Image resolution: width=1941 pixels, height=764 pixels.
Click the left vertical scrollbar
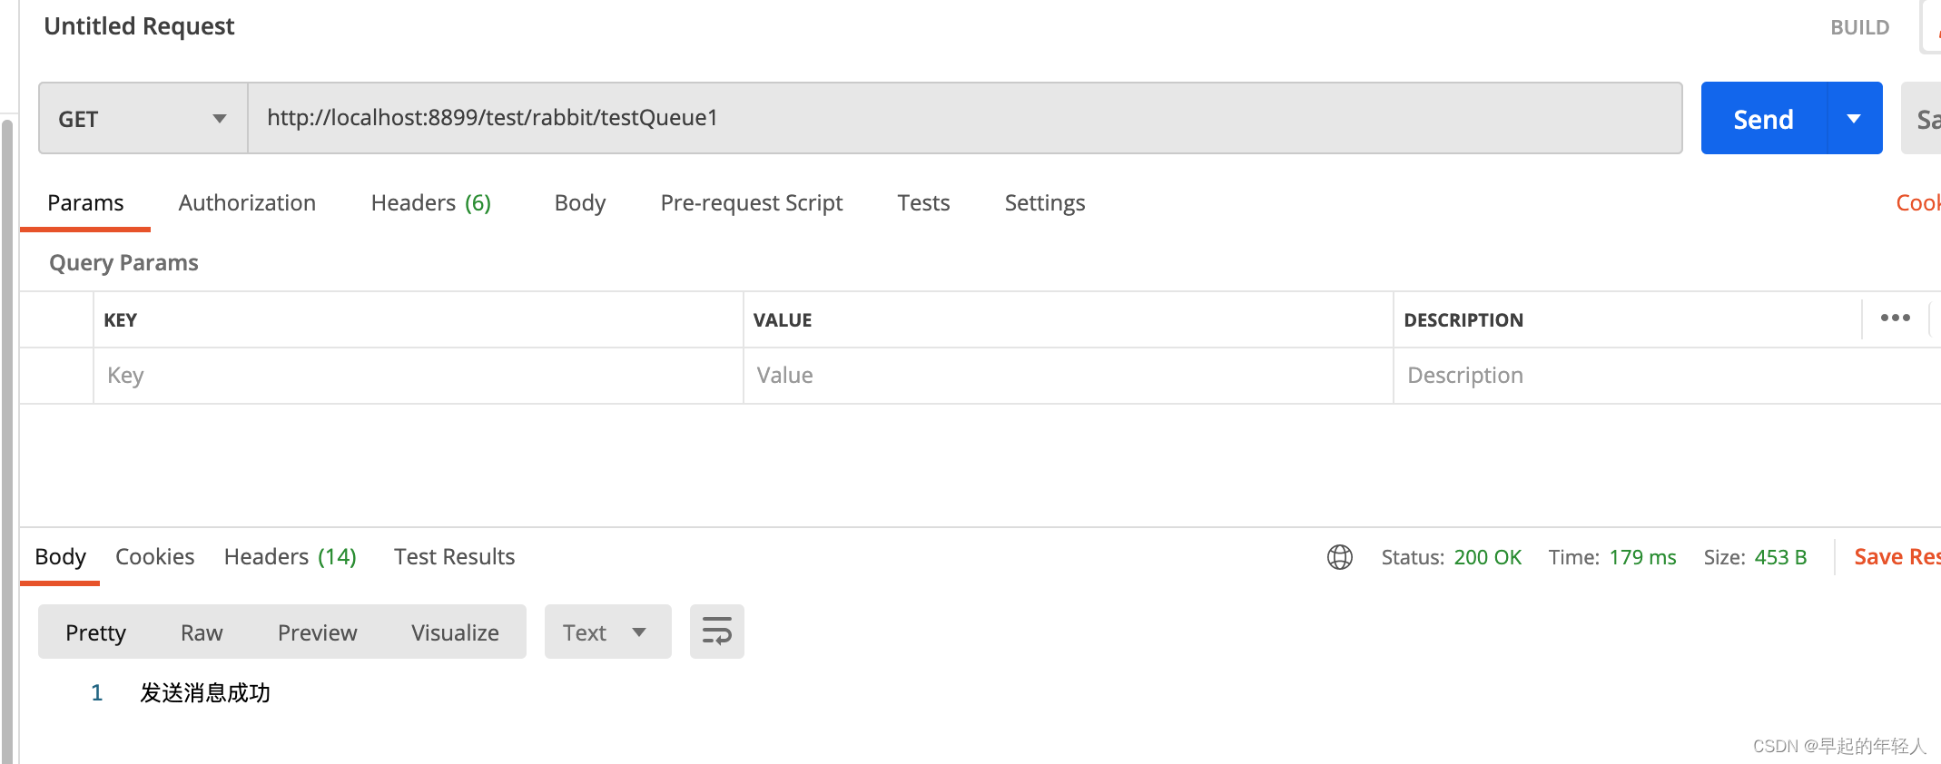coord(7,440)
